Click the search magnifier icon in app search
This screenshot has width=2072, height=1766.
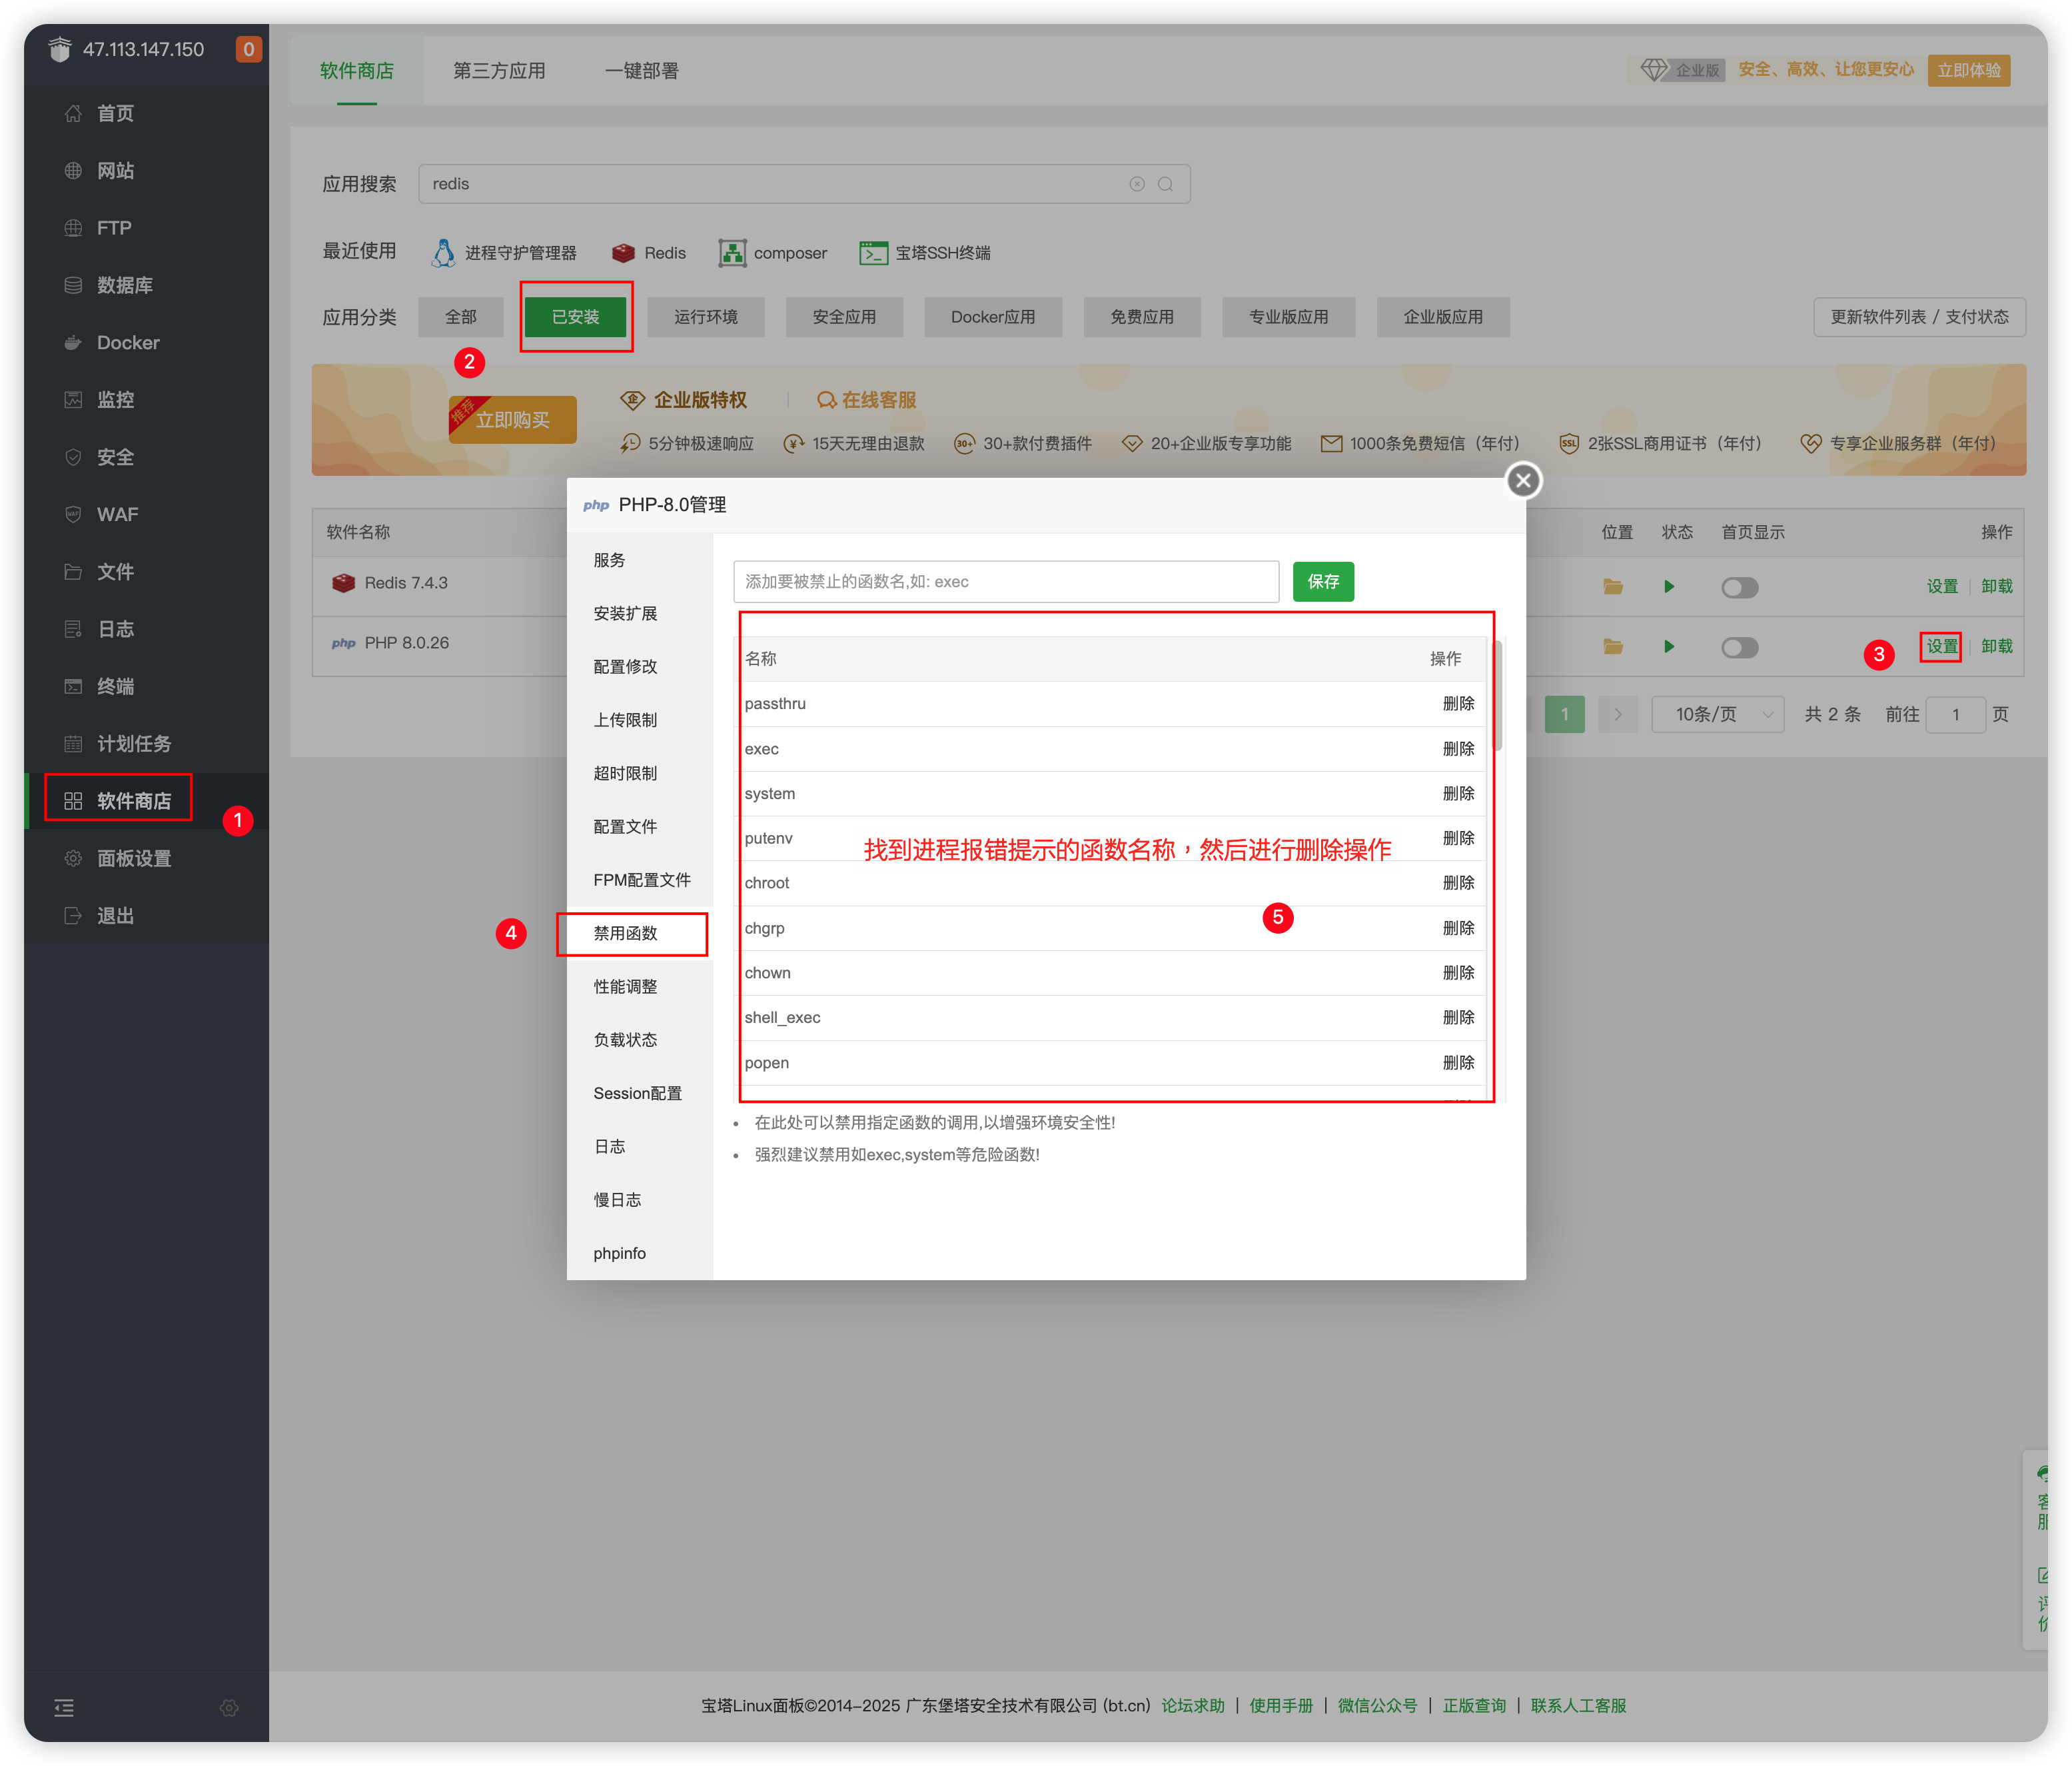pos(1165,184)
